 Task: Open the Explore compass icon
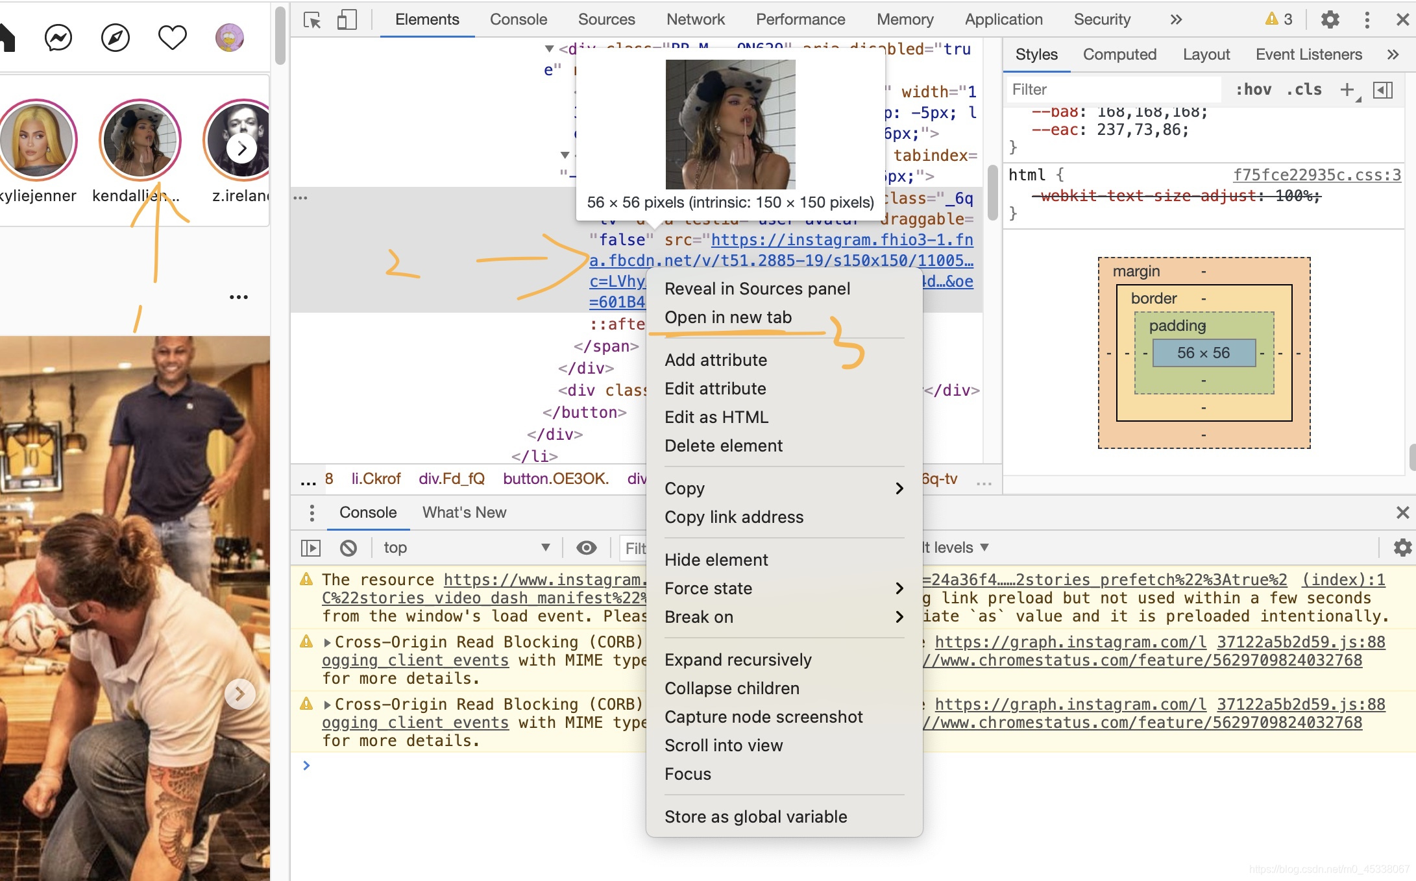[x=116, y=38]
